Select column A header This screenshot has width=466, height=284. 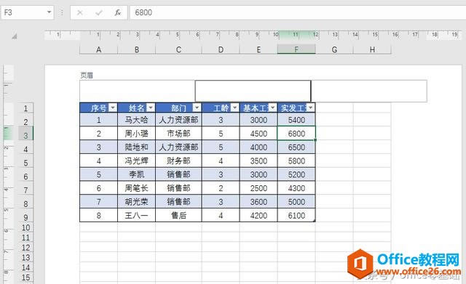point(99,49)
